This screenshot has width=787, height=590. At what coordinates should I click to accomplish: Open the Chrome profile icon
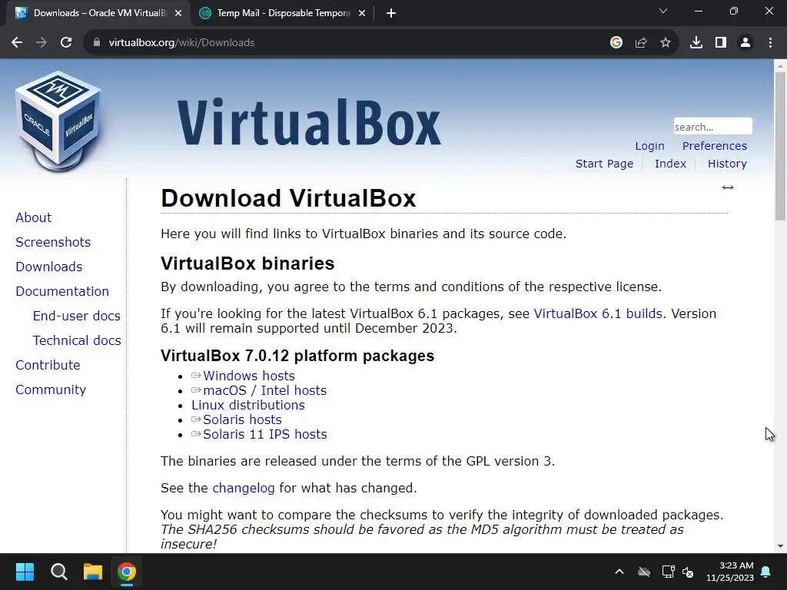[745, 43]
